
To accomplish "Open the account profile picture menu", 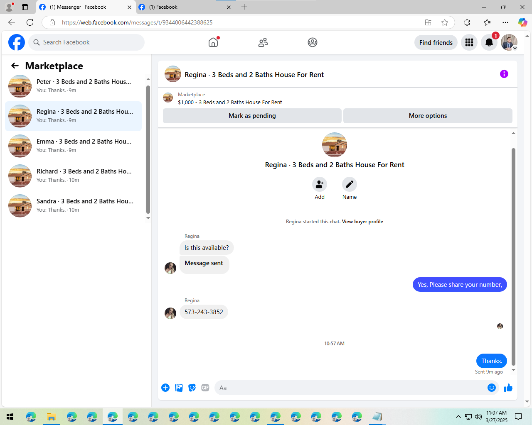I will coord(509,42).
